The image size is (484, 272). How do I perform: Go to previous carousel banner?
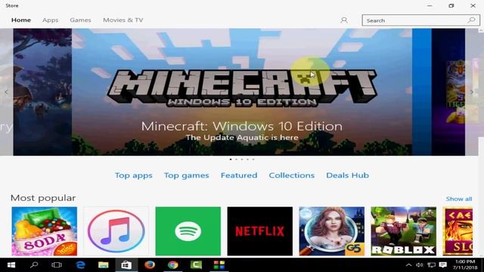[6, 92]
